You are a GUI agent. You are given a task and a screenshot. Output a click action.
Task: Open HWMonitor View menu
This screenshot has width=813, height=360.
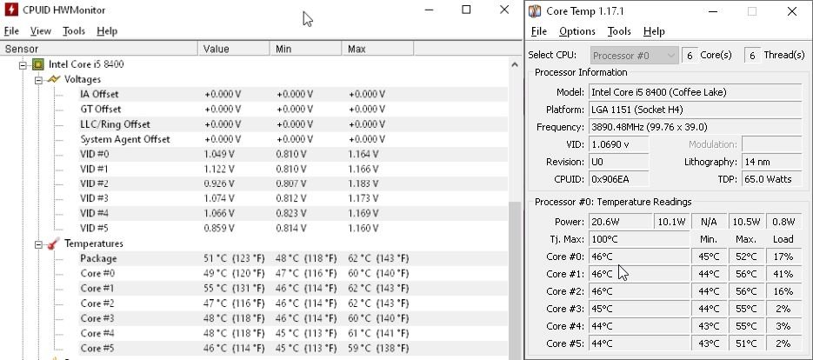41,31
